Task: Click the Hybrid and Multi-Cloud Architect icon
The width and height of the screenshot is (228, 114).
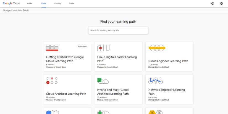Action: [103, 81]
